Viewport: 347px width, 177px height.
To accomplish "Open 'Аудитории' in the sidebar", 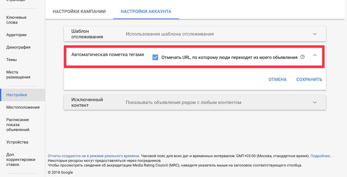I will (16, 35).
